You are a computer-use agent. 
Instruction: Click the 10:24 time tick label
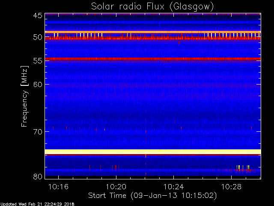(x=173, y=187)
